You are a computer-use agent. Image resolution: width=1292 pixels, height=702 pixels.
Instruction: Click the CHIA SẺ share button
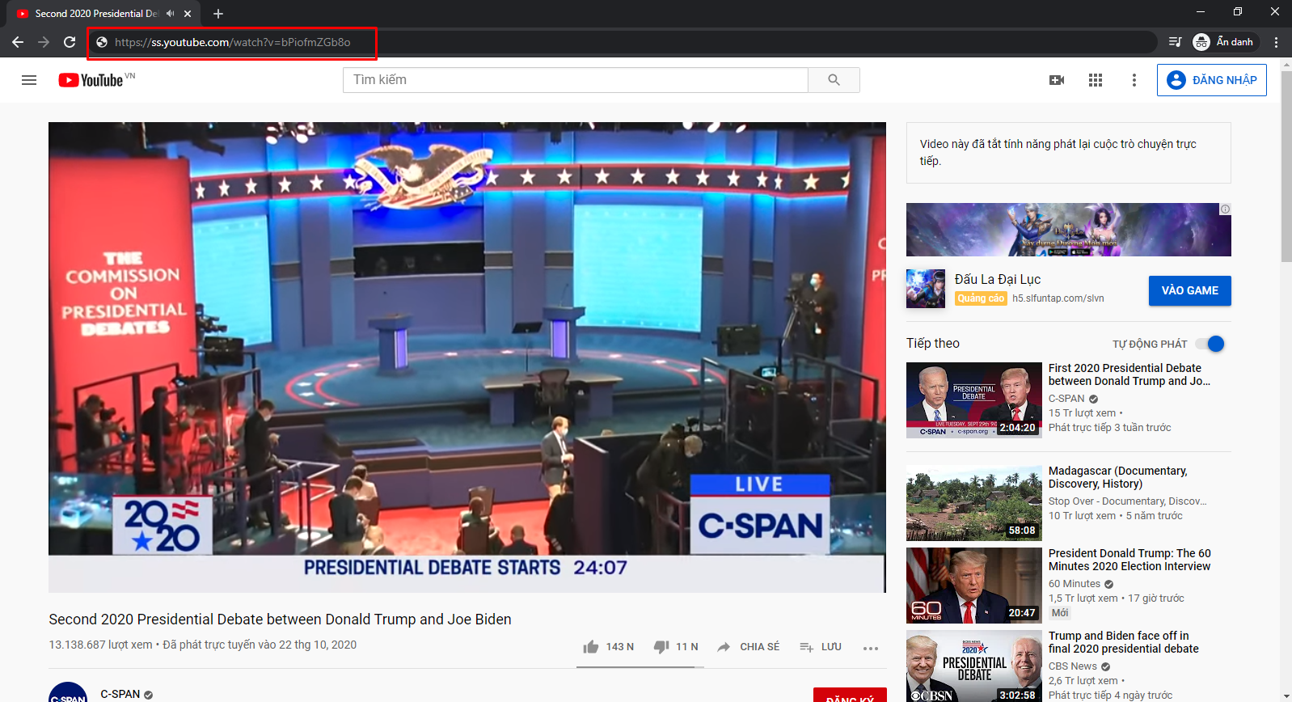click(748, 647)
